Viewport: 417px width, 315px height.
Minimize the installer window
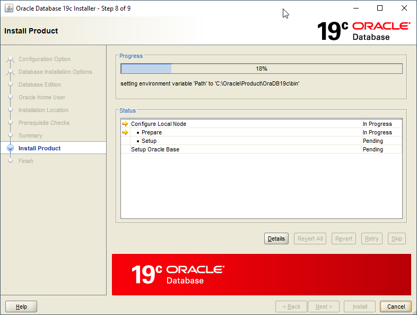pyautogui.click(x=356, y=8)
